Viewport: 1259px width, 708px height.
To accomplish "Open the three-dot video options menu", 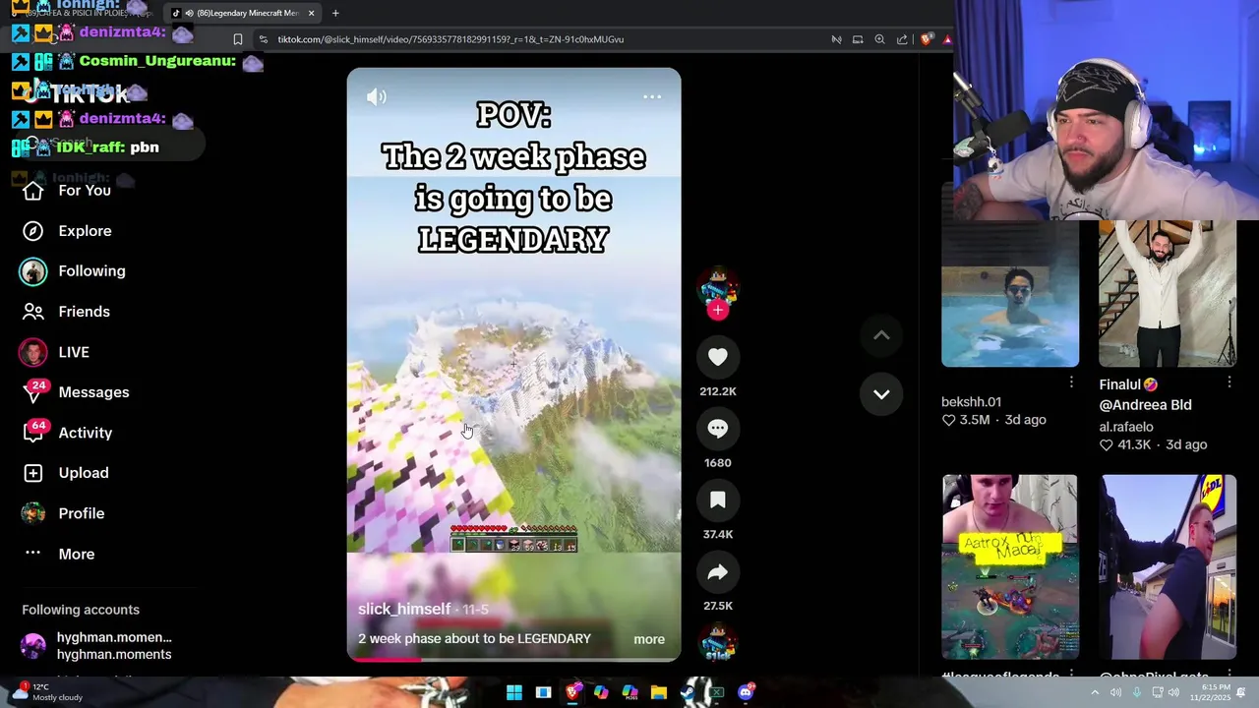I will [x=651, y=96].
